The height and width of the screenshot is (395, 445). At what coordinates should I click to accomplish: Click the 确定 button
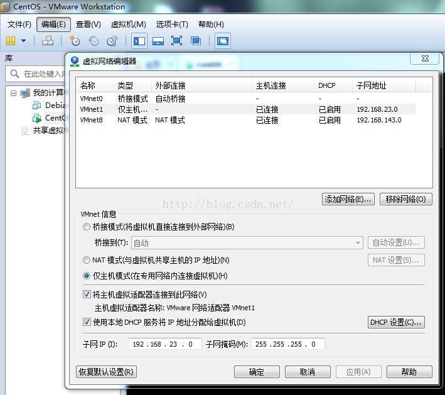click(x=257, y=372)
